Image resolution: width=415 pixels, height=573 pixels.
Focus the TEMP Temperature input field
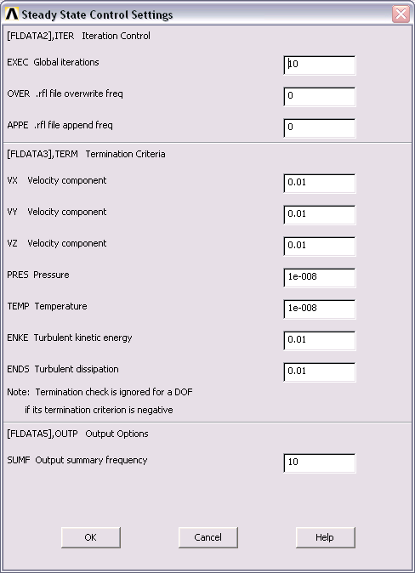pyautogui.click(x=319, y=309)
